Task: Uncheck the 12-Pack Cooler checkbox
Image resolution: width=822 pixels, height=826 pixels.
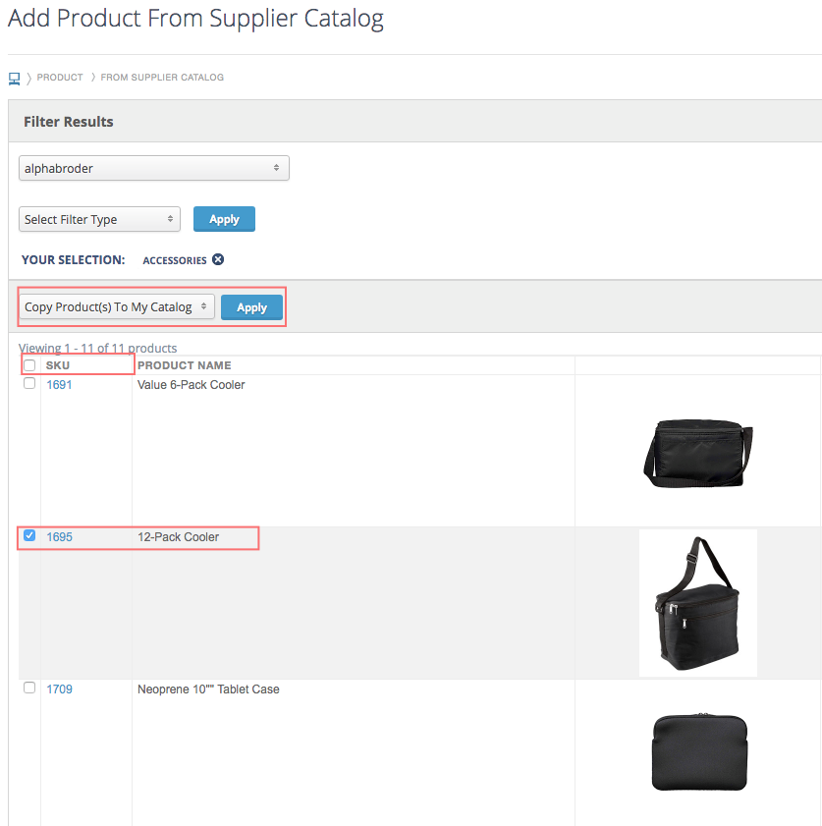Action: coord(29,536)
